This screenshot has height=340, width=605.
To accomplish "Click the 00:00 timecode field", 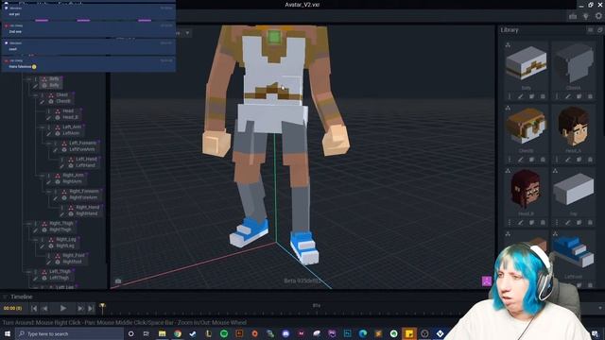I will tap(12, 308).
